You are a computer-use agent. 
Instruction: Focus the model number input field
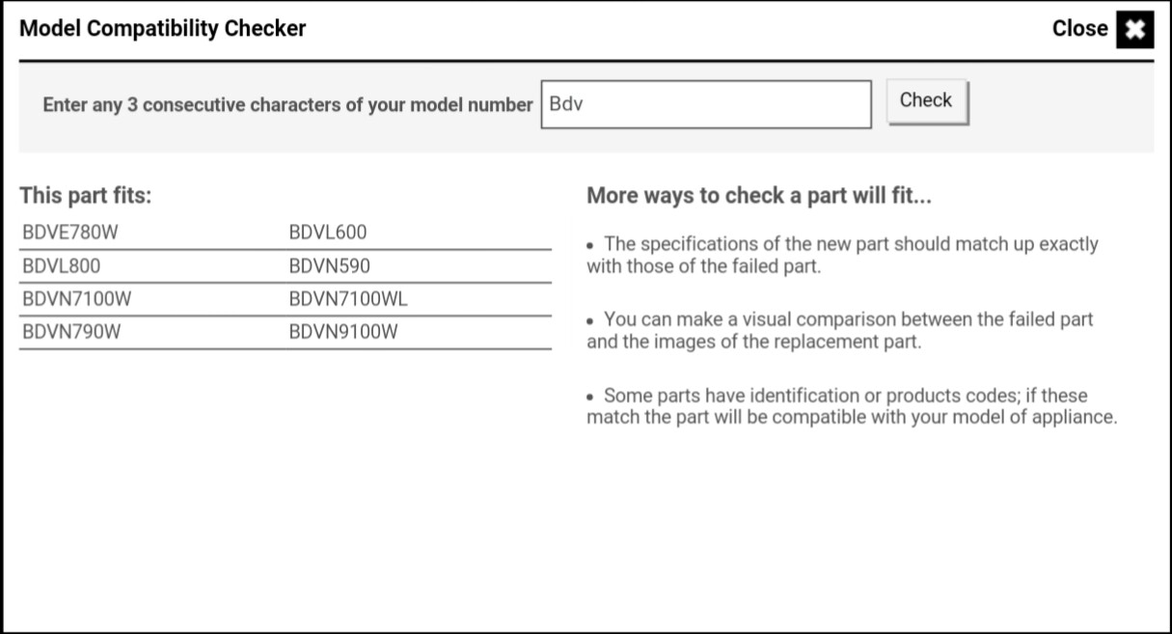[x=705, y=104]
